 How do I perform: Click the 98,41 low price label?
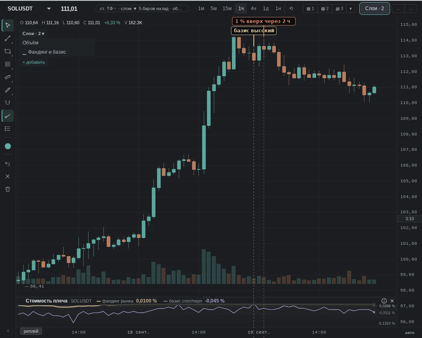click(x=37, y=286)
